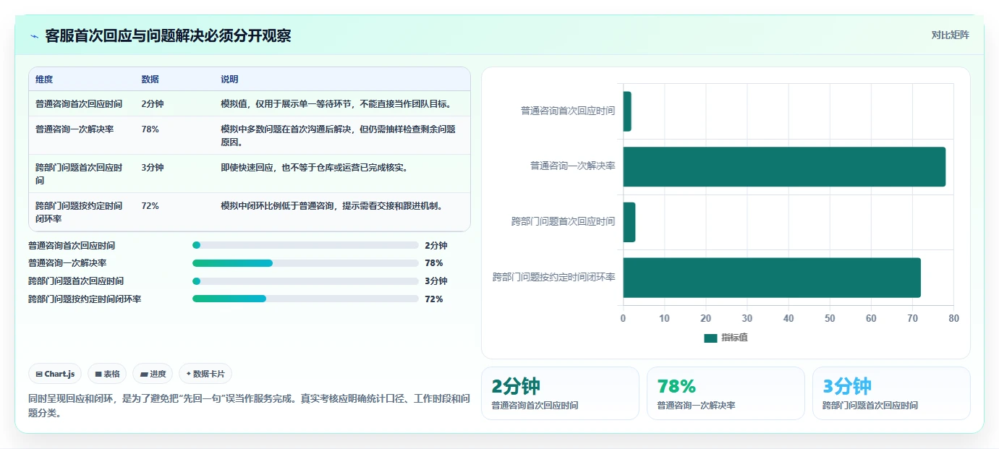The height and width of the screenshot is (449, 999).
Task: Open the green 78% stat card
Action: pos(726,393)
